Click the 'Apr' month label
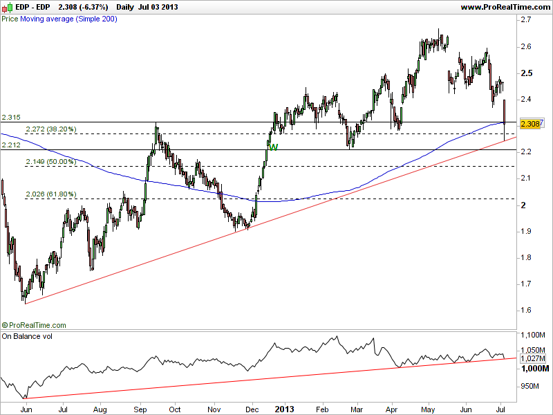 coord(391,409)
